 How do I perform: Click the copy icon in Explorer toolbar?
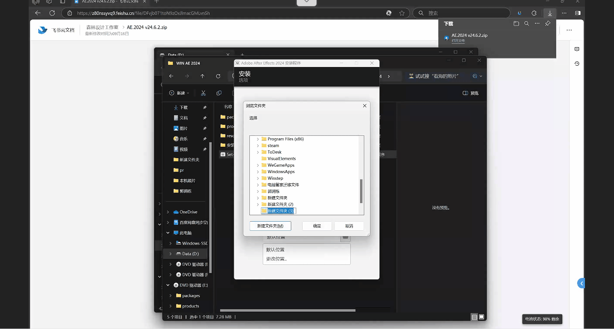[219, 93]
